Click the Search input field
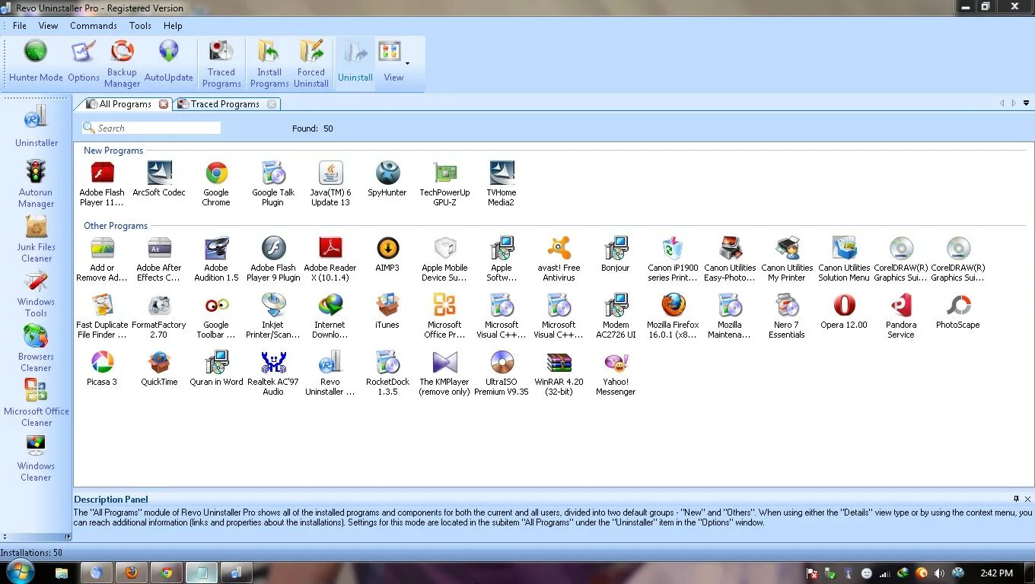The image size is (1035, 584). 151,129
